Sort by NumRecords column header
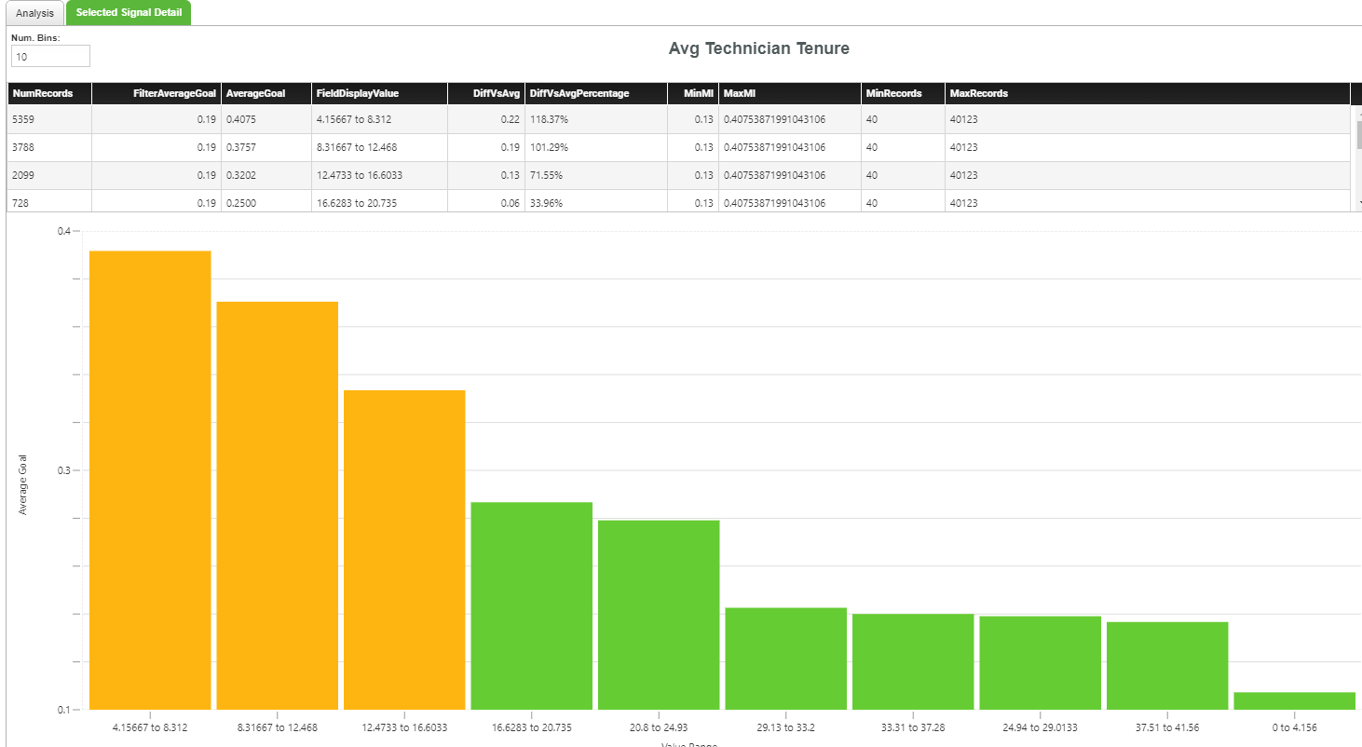 49,93
